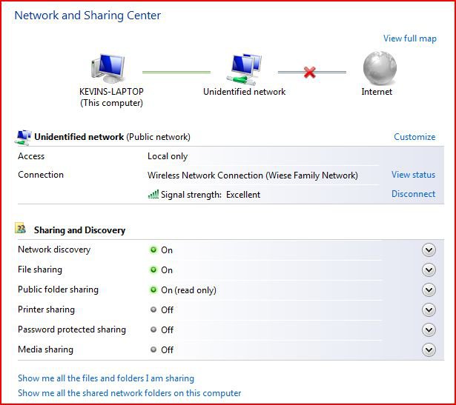The width and height of the screenshot is (456, 405).
Task: Expand Password protected sharing options
Action: click(x=428, y=329)
